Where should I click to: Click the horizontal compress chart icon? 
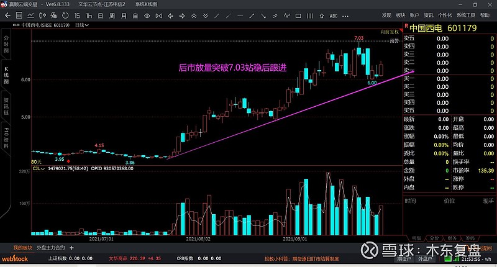click(x=159, y=16)
